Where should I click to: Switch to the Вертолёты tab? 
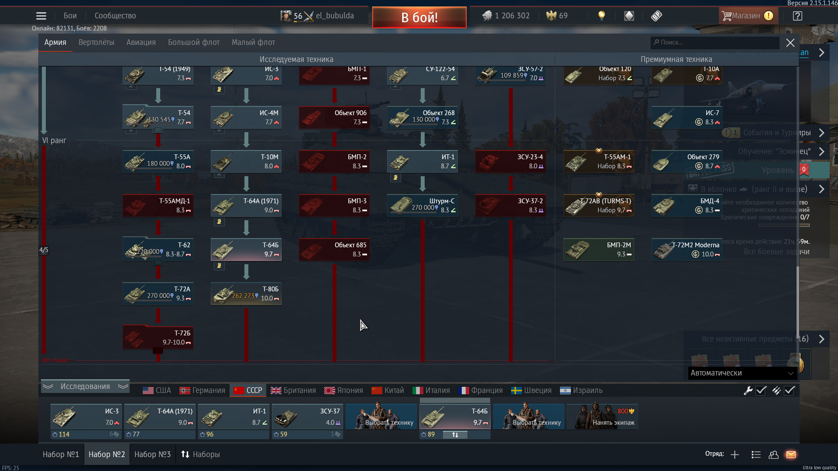point(96,42)
